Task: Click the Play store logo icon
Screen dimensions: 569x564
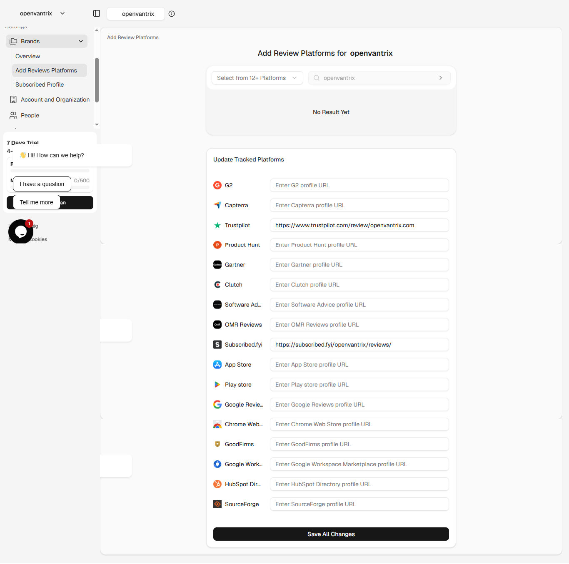Action: click(x=217, y=385)
